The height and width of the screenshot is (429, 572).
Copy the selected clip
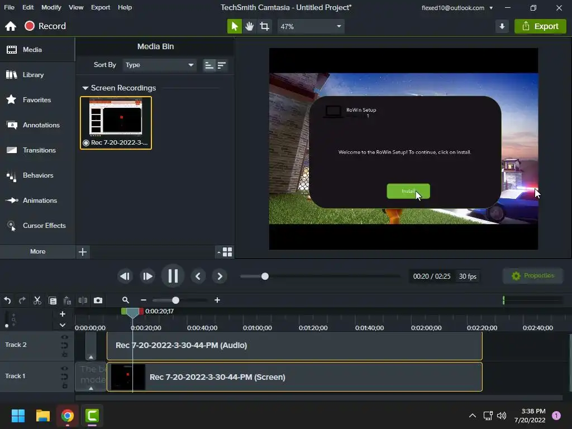(53, 301)
